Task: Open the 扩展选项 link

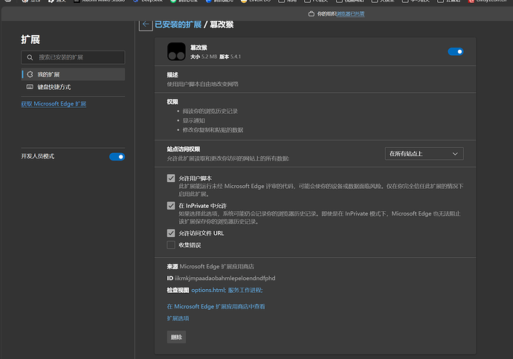Action: click(x=178, y=318)
